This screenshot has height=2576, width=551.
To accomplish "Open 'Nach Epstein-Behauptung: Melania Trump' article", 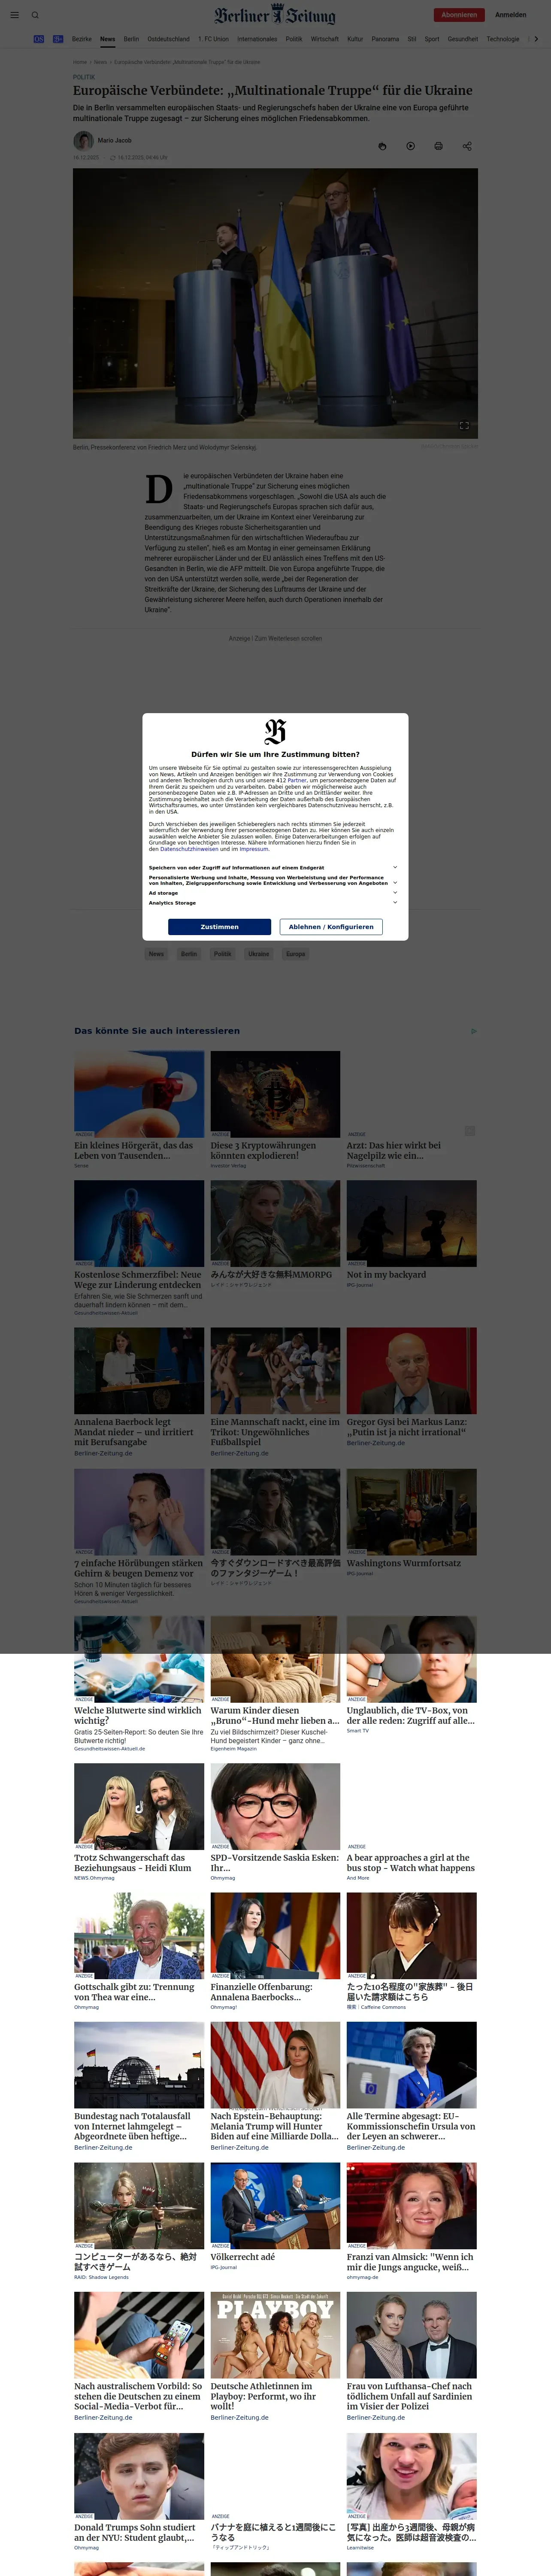I will click(275, 2087).
